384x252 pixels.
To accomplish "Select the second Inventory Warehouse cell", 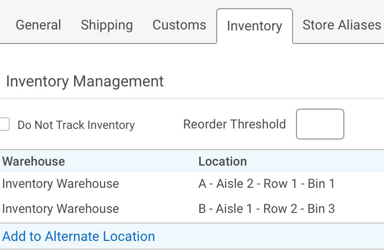I will click(60, 209).
